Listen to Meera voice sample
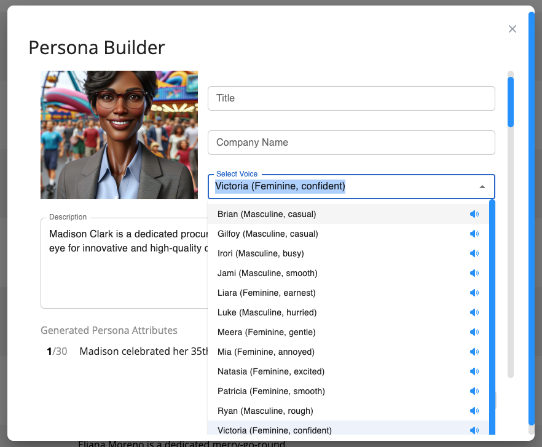542x447 pixels. [x=474, y=333]
